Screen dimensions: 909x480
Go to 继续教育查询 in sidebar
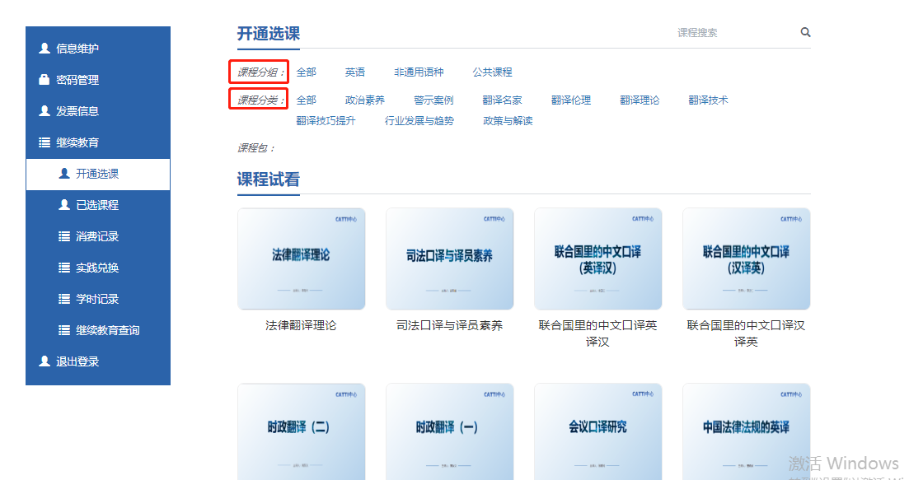107,330
